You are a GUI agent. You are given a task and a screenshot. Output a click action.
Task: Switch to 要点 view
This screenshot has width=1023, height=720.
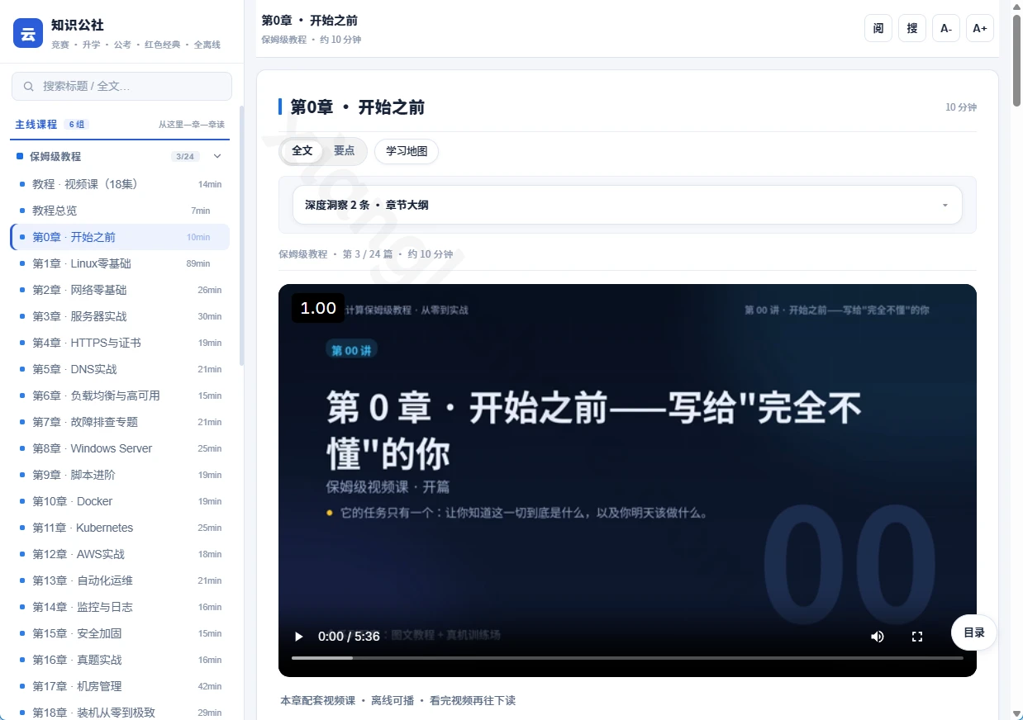pos(345,151)
